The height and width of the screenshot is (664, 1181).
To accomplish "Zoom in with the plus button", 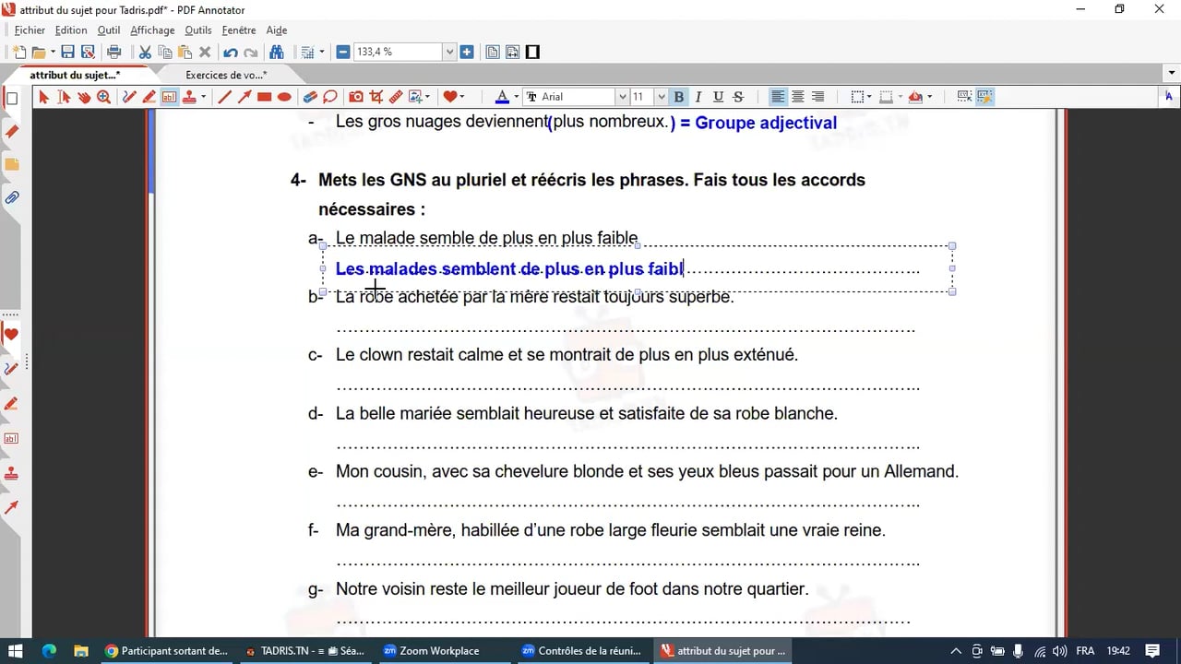I will click(x=467, y=53).
